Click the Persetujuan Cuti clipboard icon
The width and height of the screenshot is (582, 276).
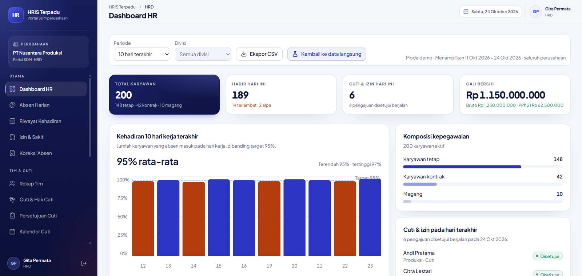(x=12, y=216)
